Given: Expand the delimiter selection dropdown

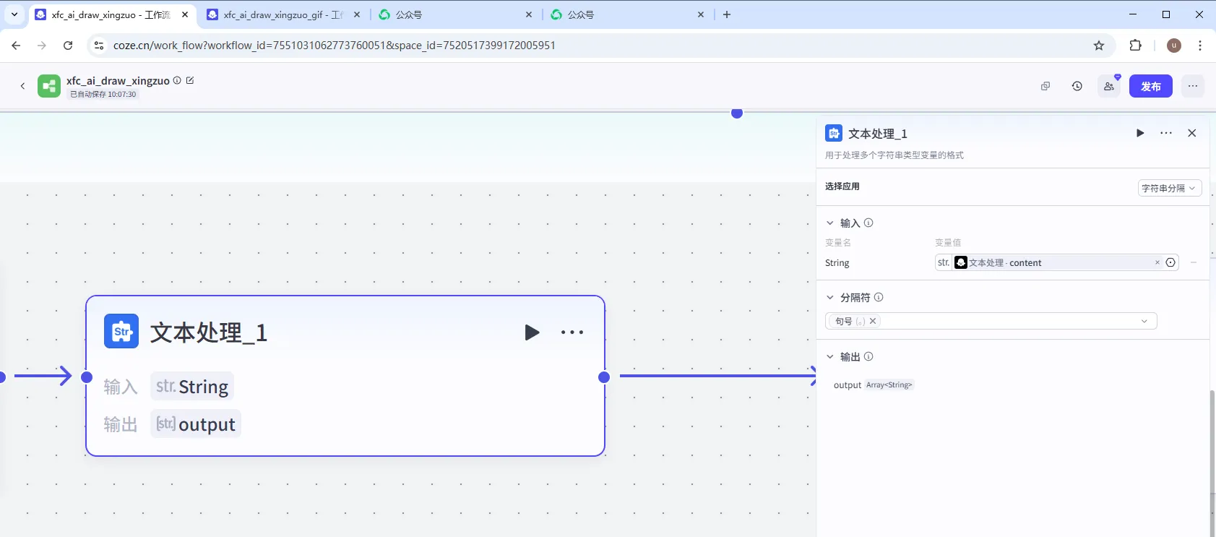Looking at the screenshot, I should pyautogui.click(x=1144, y=321).
